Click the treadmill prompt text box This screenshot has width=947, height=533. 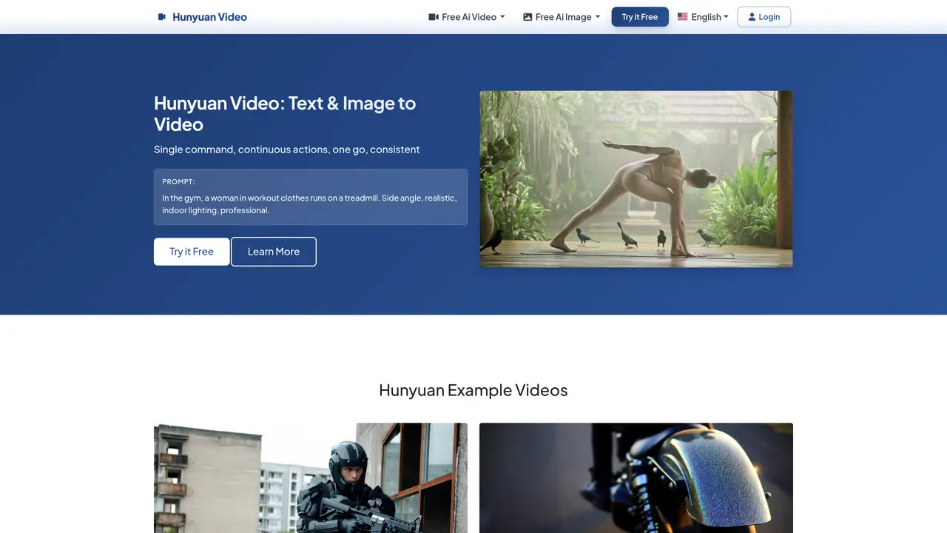(311, 197)
